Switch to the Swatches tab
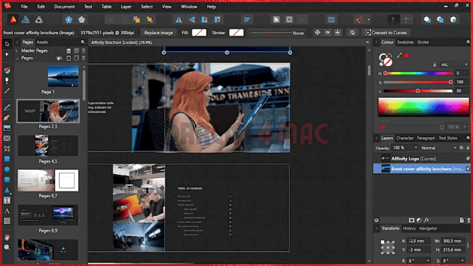 [405, 42]
